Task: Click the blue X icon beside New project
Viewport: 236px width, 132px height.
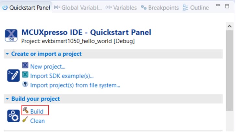Action: 25,66
